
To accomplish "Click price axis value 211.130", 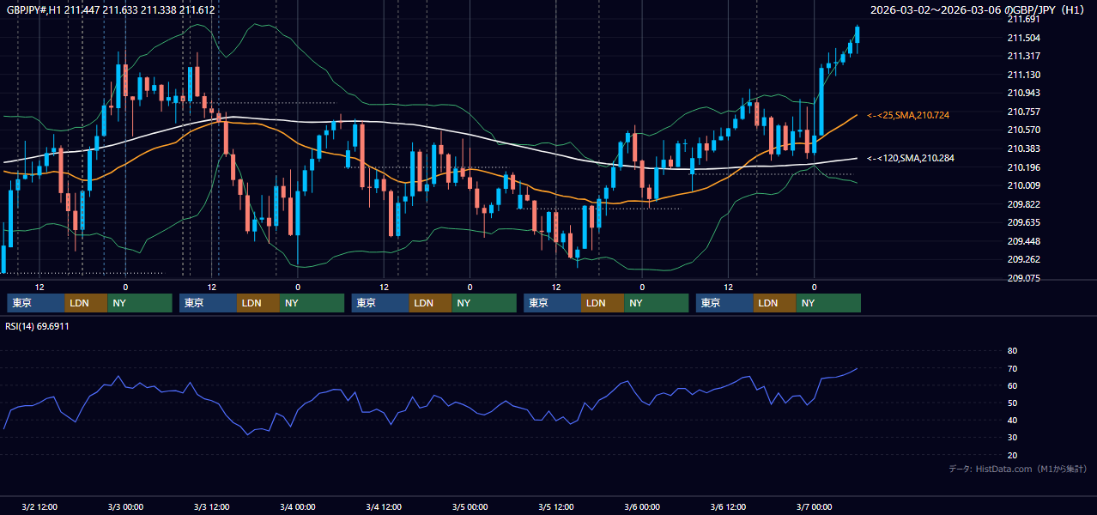I will [x=1023, y=75].
